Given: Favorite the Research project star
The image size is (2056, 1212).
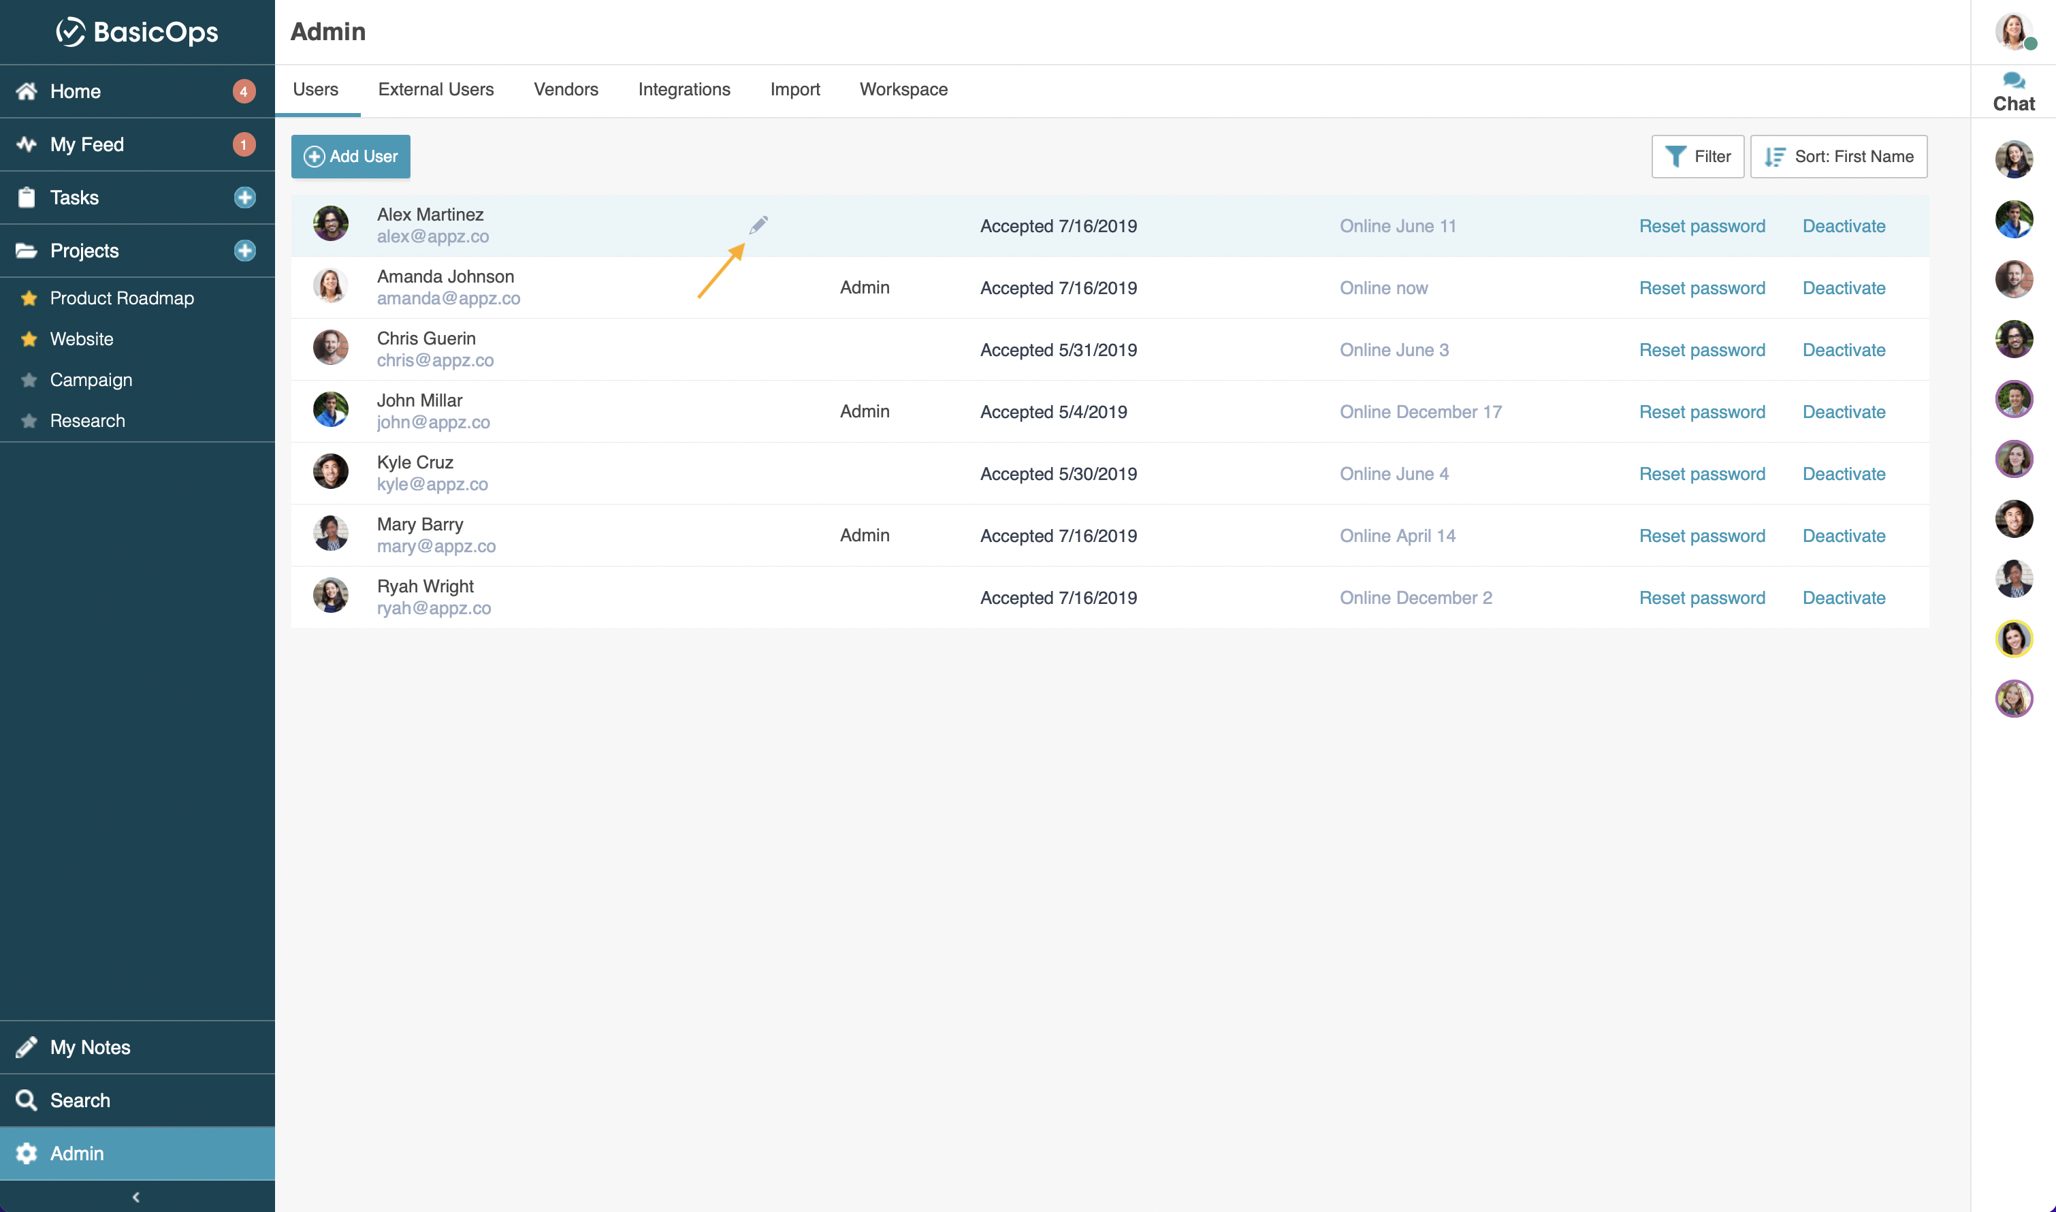Looking at the screenshot, I should [29, 420].
